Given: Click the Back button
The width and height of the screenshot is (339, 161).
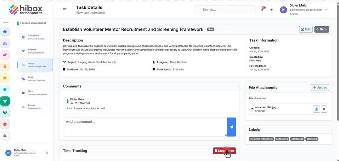Looking at the screenshot, I should [322, 29].
